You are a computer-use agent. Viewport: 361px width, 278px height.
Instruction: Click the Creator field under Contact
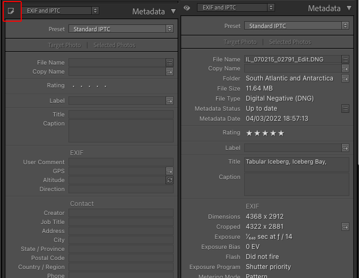click(121, 213)
